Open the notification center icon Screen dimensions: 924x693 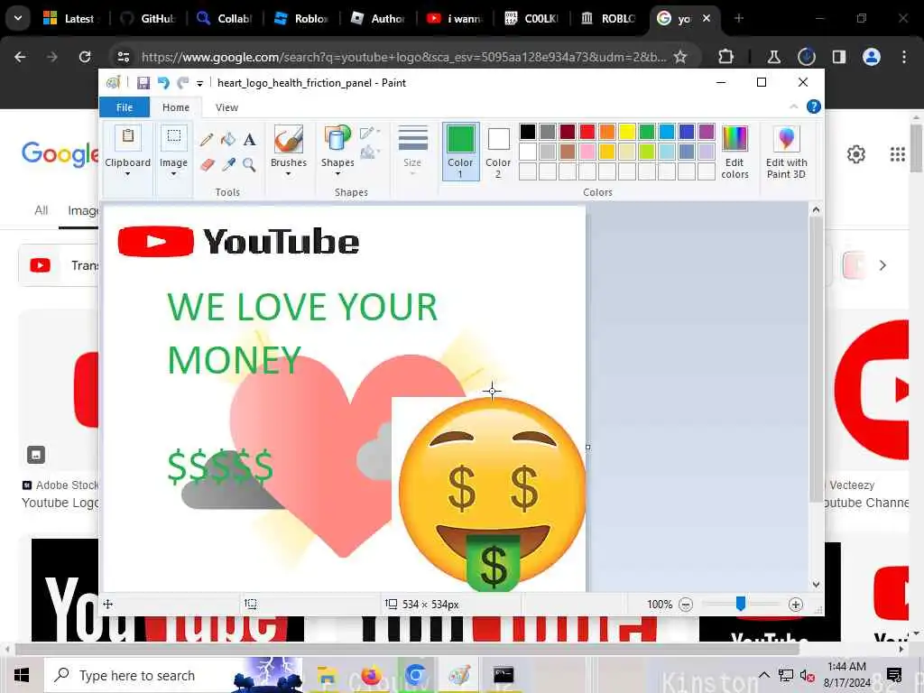coord(894,675)
